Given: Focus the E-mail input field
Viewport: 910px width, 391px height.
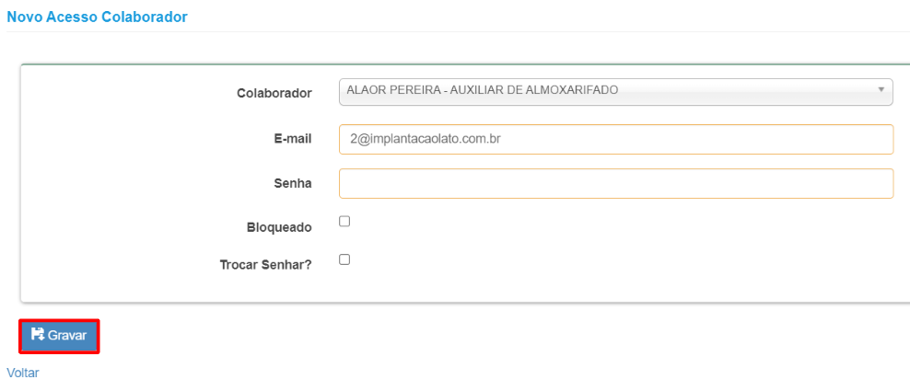Looking at the screenshot, I should pyautogui.click(x=616, y=139).
